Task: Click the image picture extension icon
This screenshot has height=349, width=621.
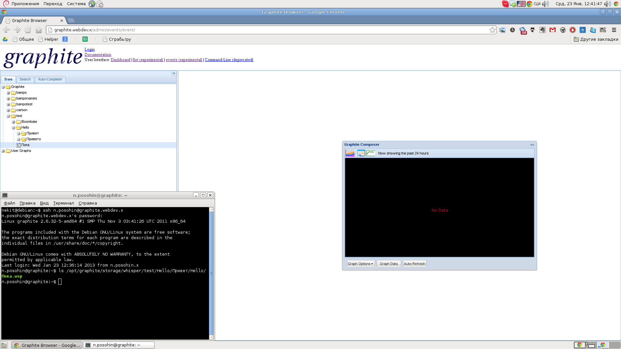Action: point(502,30)
